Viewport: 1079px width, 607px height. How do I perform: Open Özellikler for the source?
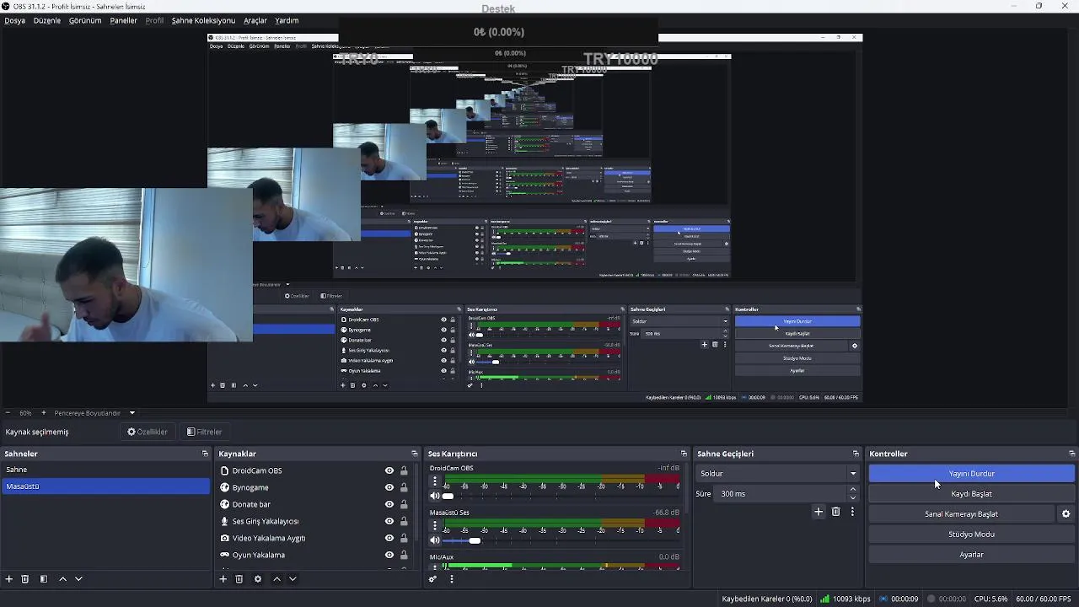(148, 432)
